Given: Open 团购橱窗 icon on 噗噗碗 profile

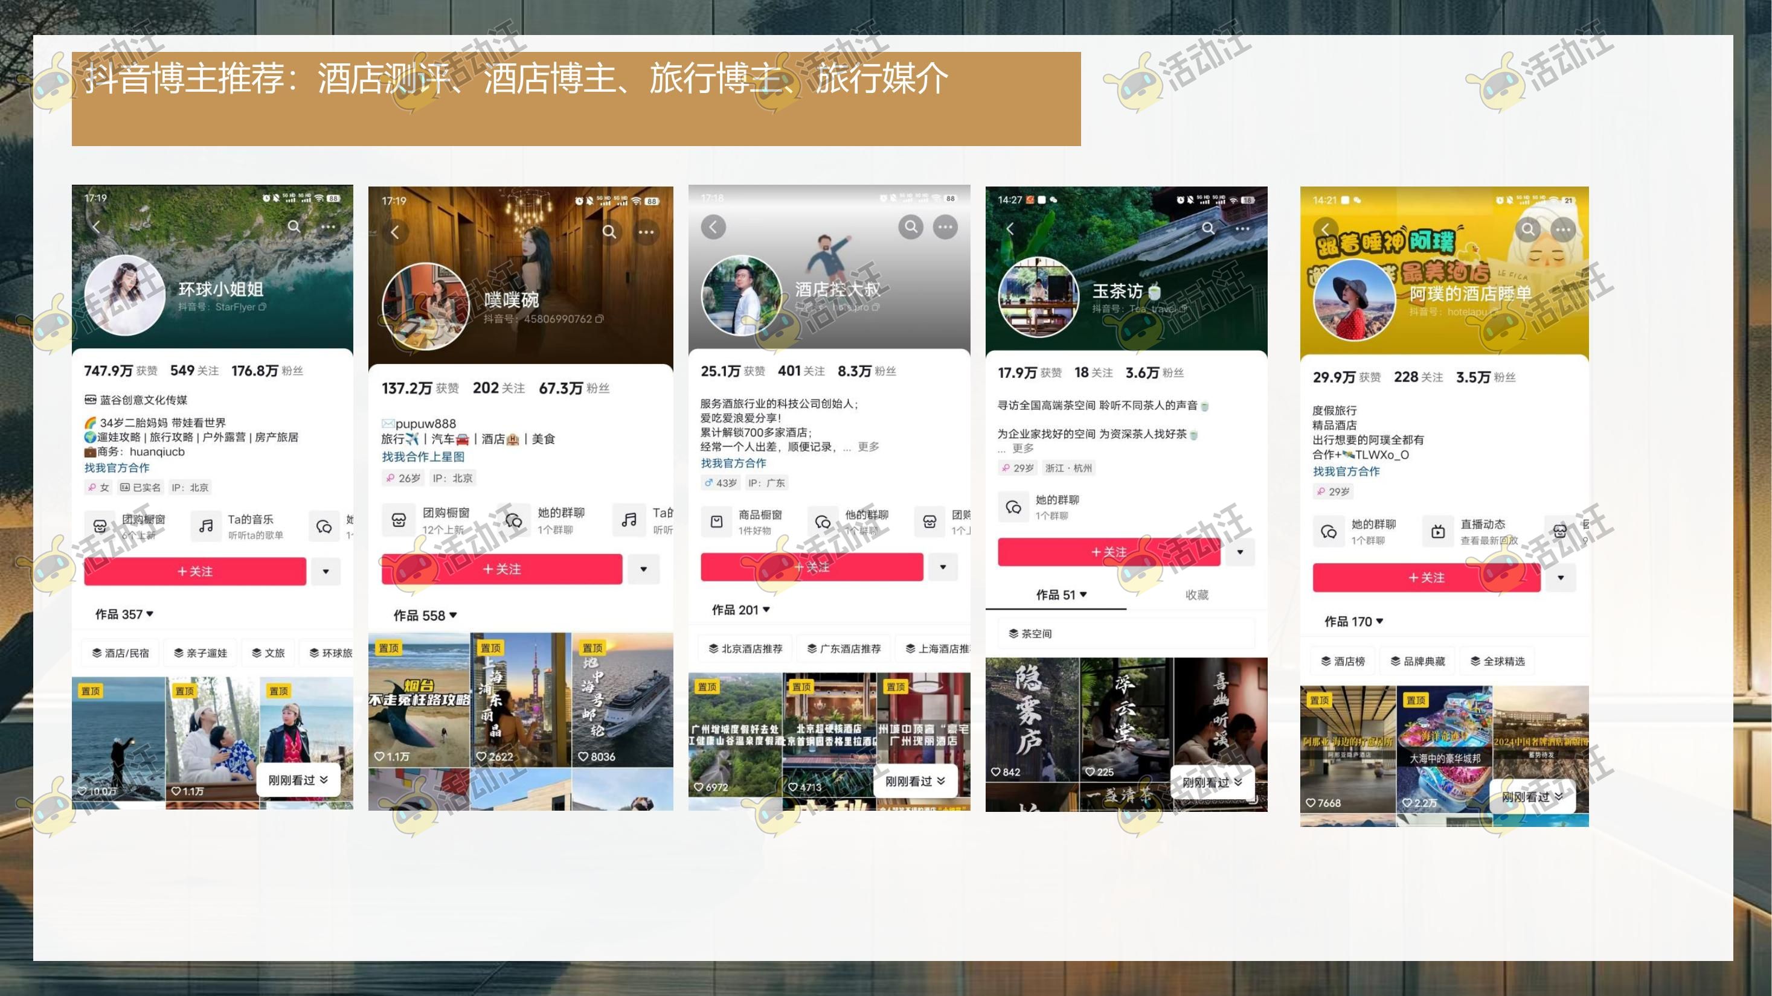Looking at the screenshot, I should coord(398,520).
